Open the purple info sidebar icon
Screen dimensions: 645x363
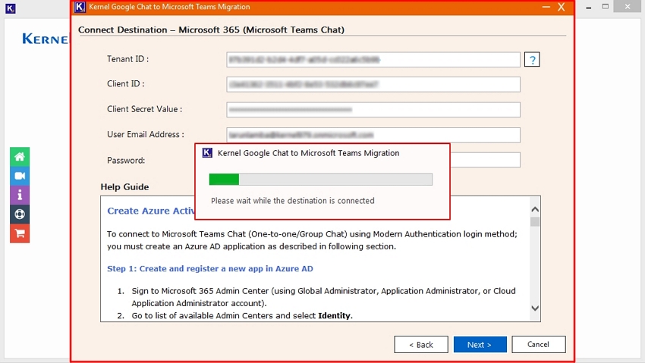20,195
